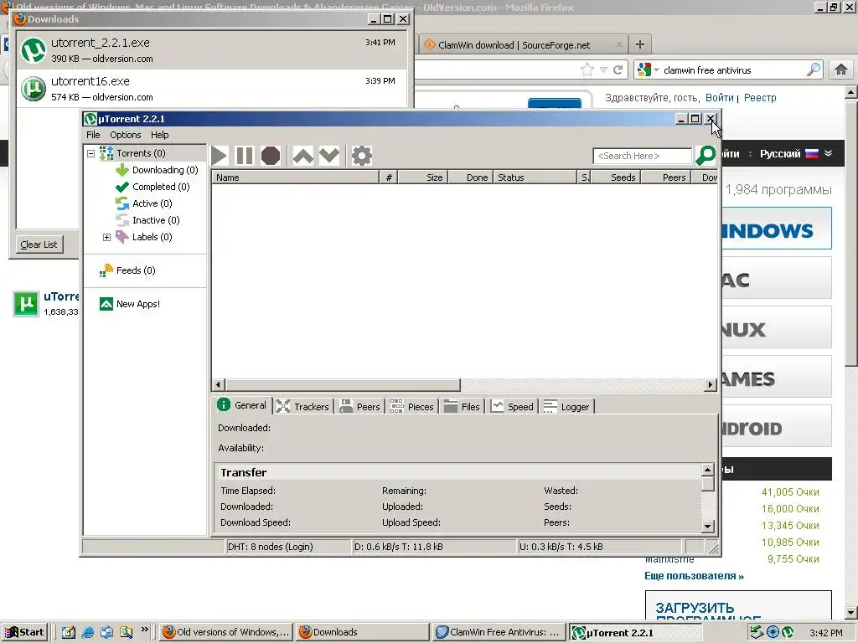Click the uTorrent search input field
This screenshot has width=858, height=643.
click(642, 156)
